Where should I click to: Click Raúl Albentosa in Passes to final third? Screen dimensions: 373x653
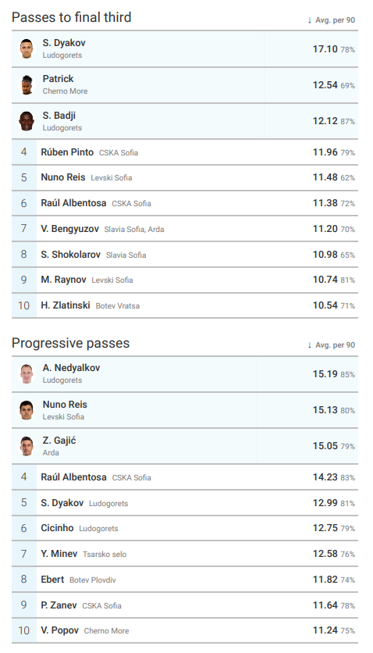click(73, 203)
